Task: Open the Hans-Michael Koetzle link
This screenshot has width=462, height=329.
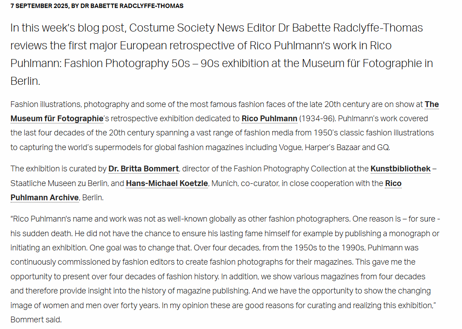Action: pos(167,183)
